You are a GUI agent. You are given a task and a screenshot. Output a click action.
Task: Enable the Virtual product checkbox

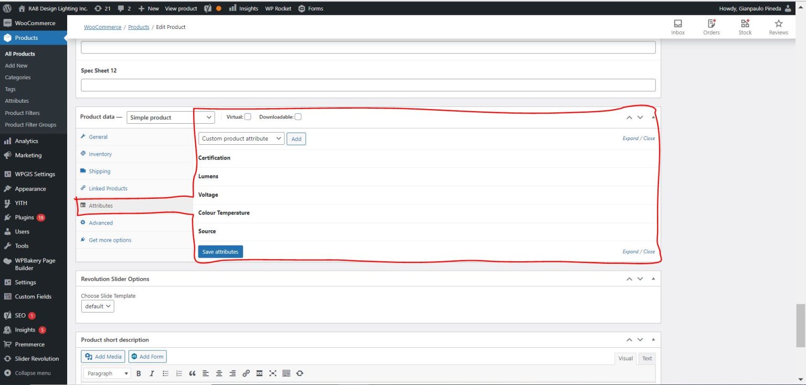248,117
